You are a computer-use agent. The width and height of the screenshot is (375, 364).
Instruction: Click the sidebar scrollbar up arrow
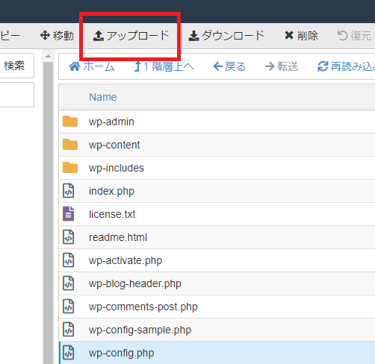coord(48,56)
